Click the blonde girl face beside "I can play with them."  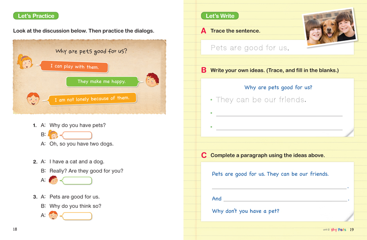pyautogui.click(x=25, y=62)
